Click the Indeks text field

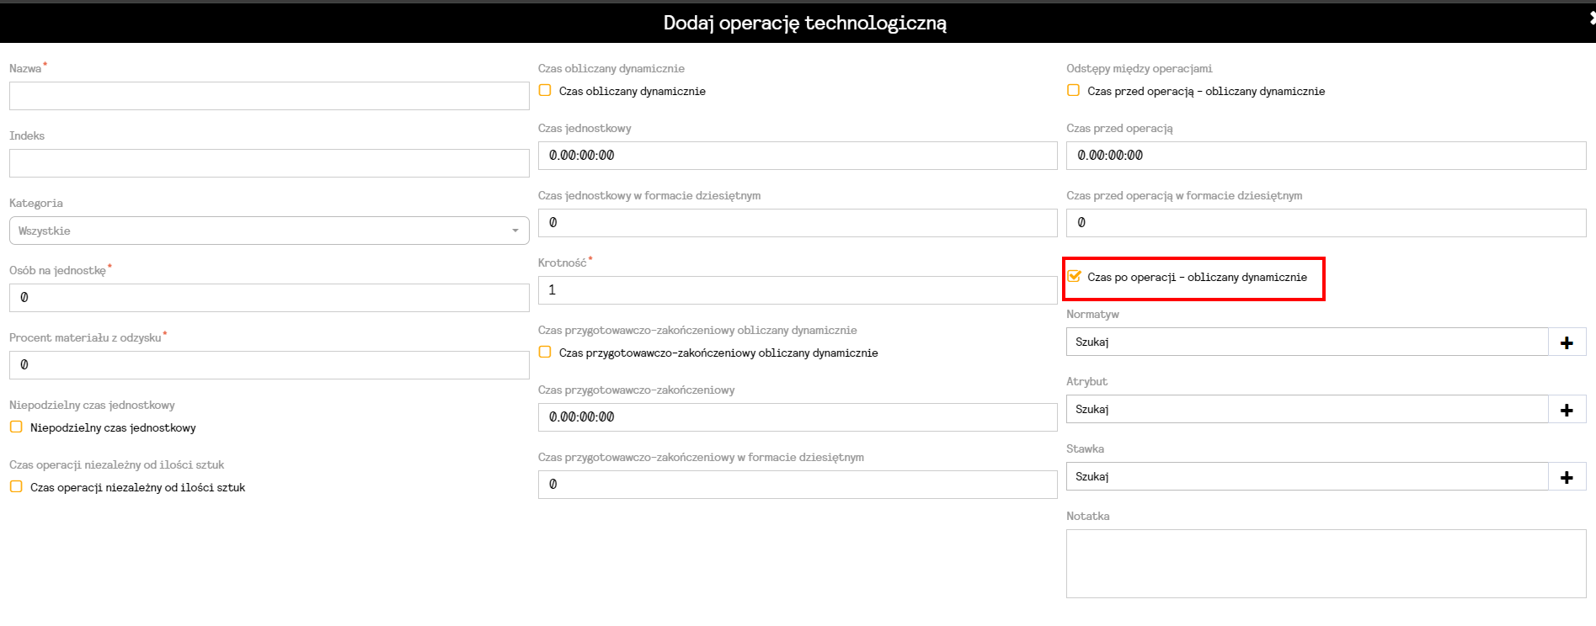pyautogui.click(x=269, y=163)
